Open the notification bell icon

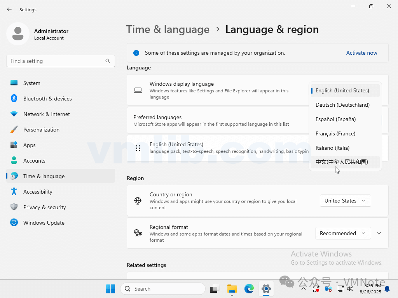point(387,289)
